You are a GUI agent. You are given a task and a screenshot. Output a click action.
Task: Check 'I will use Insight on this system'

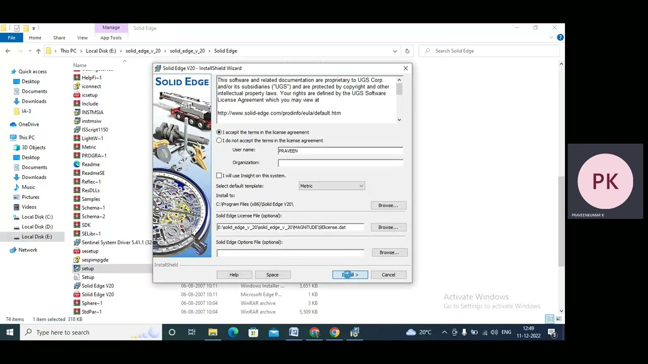coord(219,175)
